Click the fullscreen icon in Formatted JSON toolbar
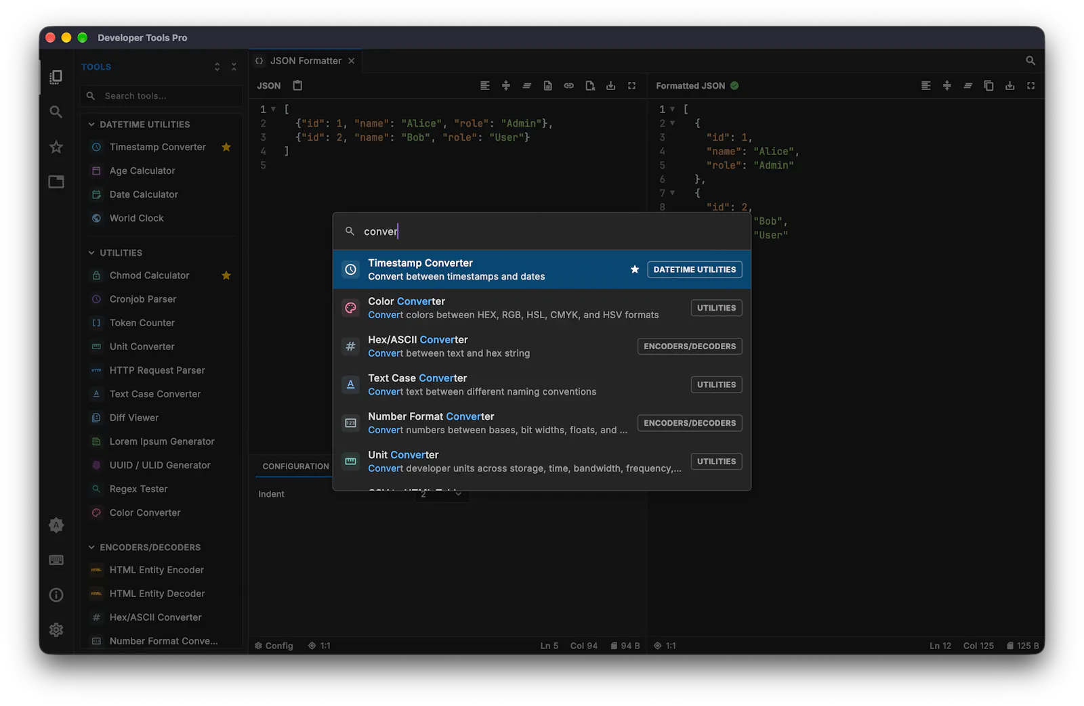Screen dimensions: 1084x706 click(1031, 85)
